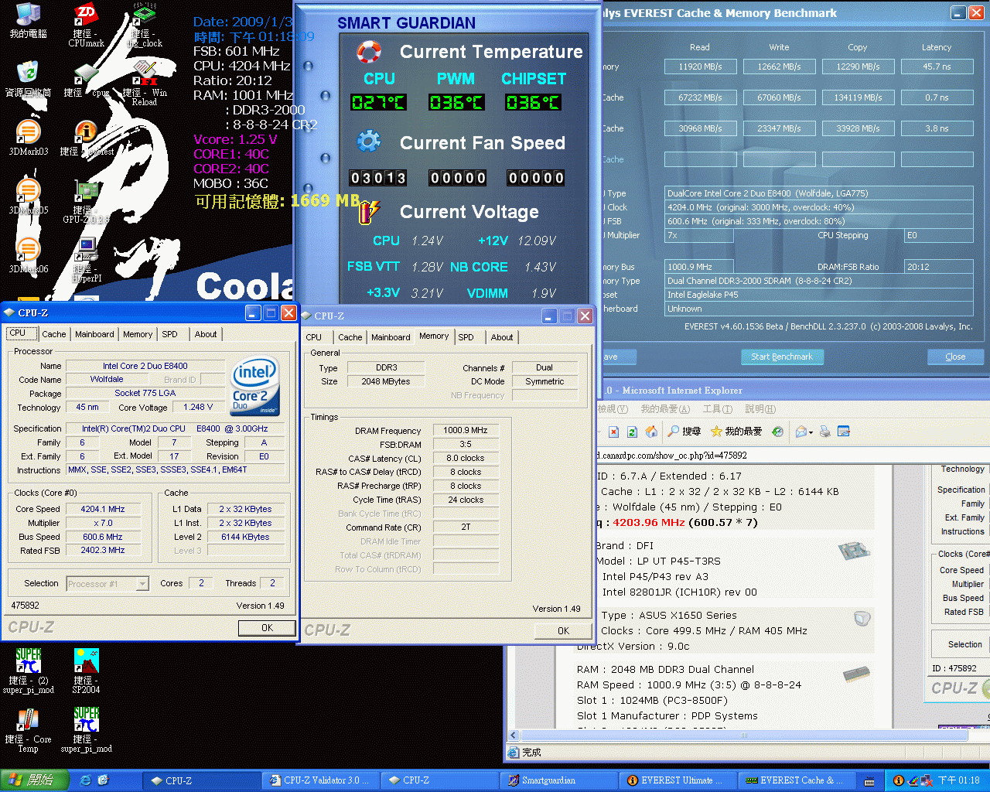Click the Refresh icon in Internet Explorer toolbar
Screen dimensions: 990x792
tap(632, 432)
